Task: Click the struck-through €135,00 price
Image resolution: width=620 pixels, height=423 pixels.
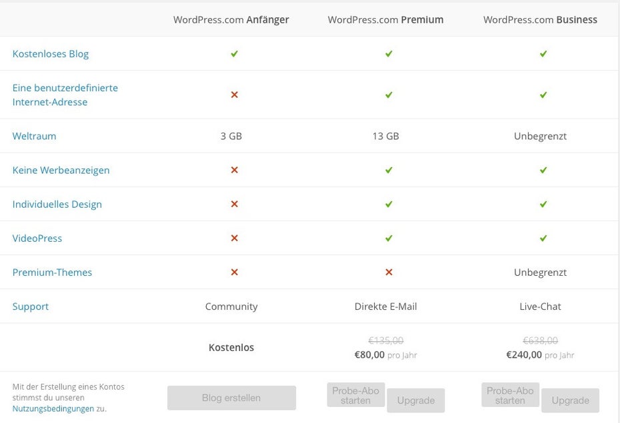Action: point(385,340)
